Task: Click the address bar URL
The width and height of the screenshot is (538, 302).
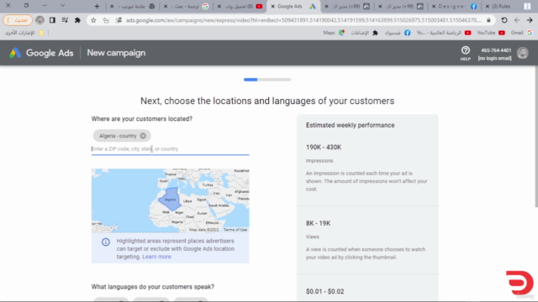Action: click(303, 20)
